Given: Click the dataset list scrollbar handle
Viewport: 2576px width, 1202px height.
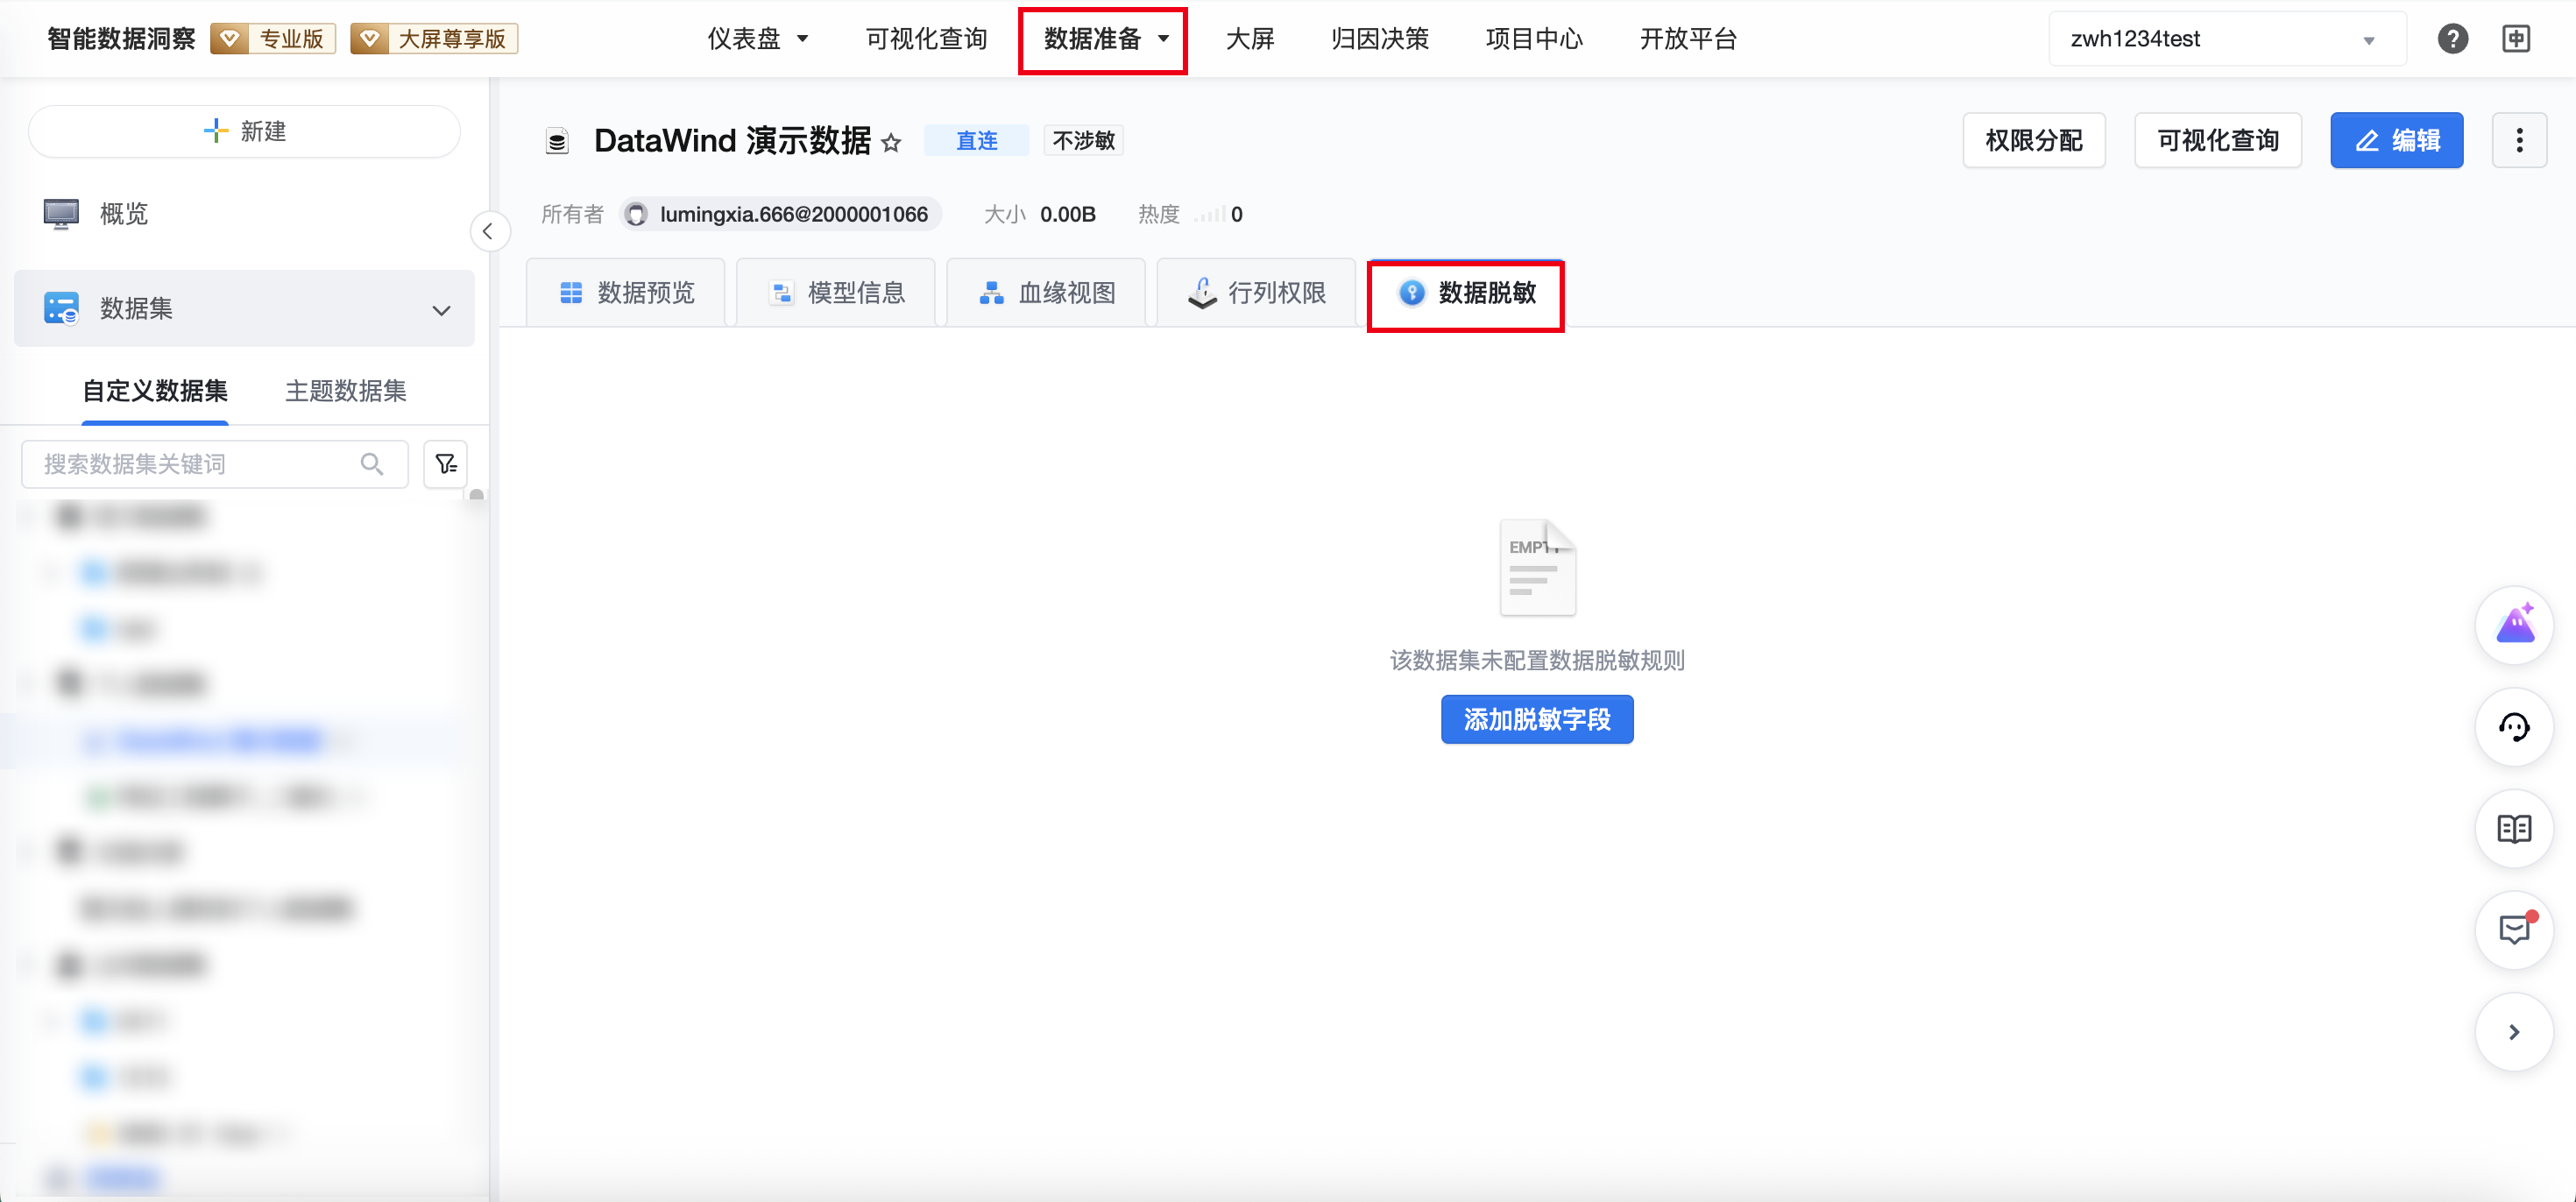Looking at the screenshot, I should (477, 496).
